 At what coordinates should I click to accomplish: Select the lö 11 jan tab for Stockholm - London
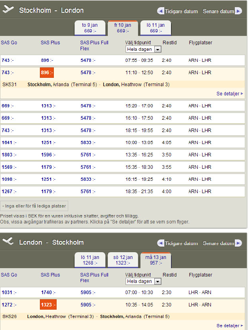point(155,28)
